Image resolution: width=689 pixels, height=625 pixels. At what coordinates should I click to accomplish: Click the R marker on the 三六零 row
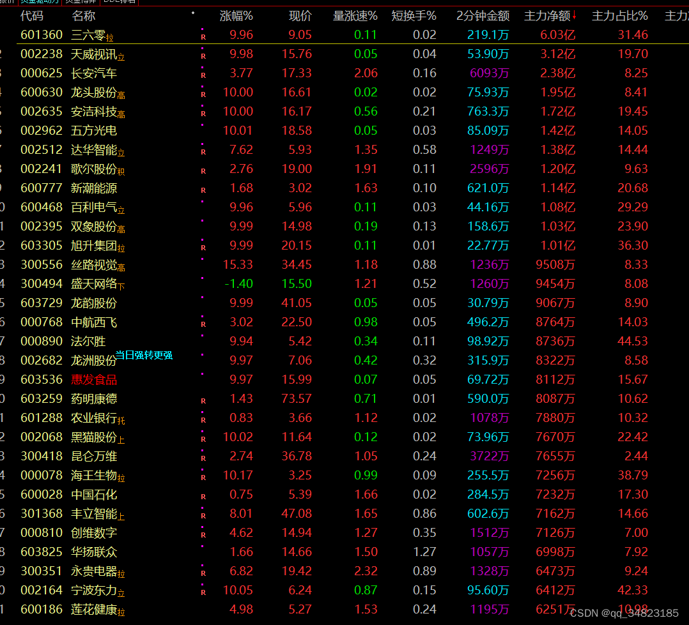[203, 37]
